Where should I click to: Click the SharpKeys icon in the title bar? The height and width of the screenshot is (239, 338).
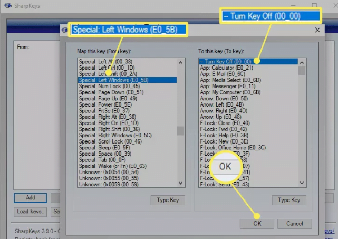(x=7, y=6)
